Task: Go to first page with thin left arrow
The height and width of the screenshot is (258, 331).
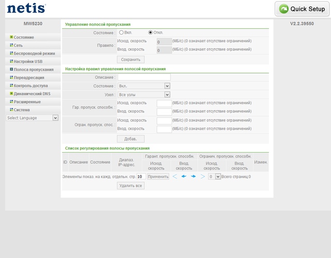Action: [x=175, y=176]
